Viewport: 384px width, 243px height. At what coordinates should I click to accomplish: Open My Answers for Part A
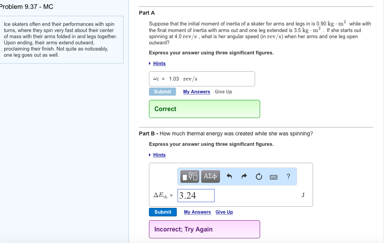coord(196,91)
